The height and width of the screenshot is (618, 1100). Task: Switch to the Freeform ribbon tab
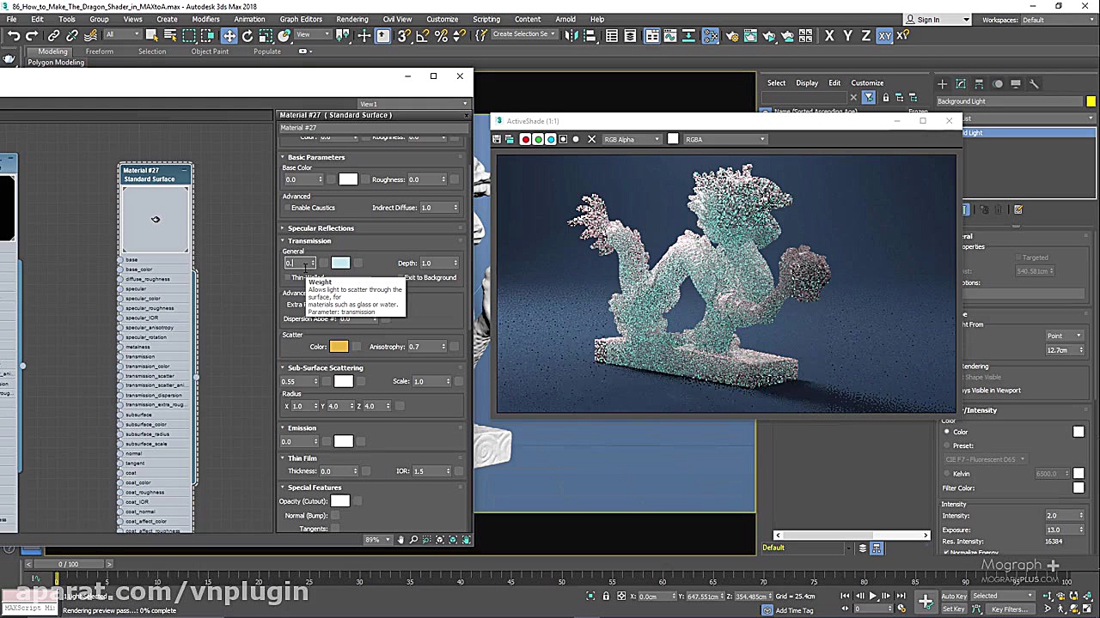99,51
